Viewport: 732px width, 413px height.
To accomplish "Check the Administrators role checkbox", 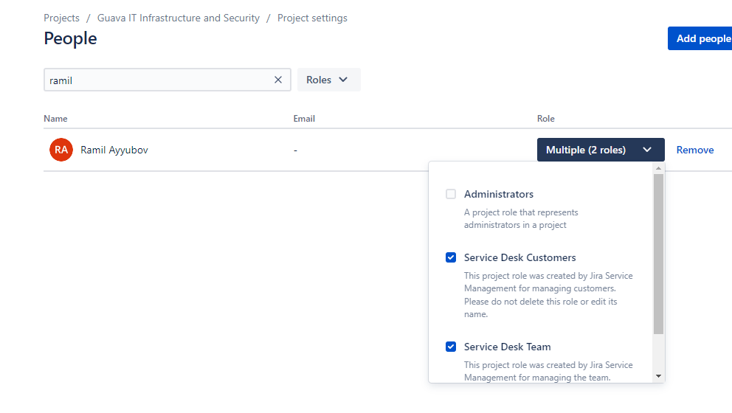I will coord(451,194).
